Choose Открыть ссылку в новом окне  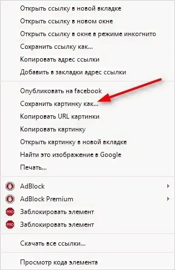pyautogui.click(x=87, y=21)
